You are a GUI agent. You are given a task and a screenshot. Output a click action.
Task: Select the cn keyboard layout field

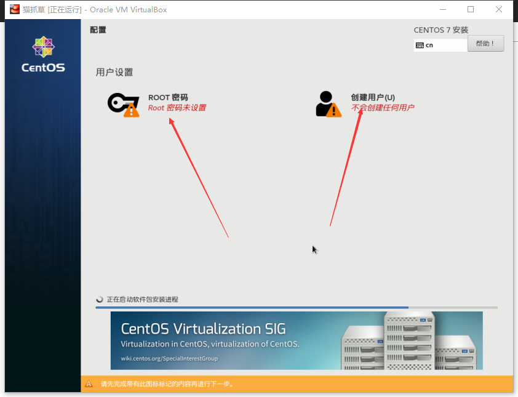(440, 46)
